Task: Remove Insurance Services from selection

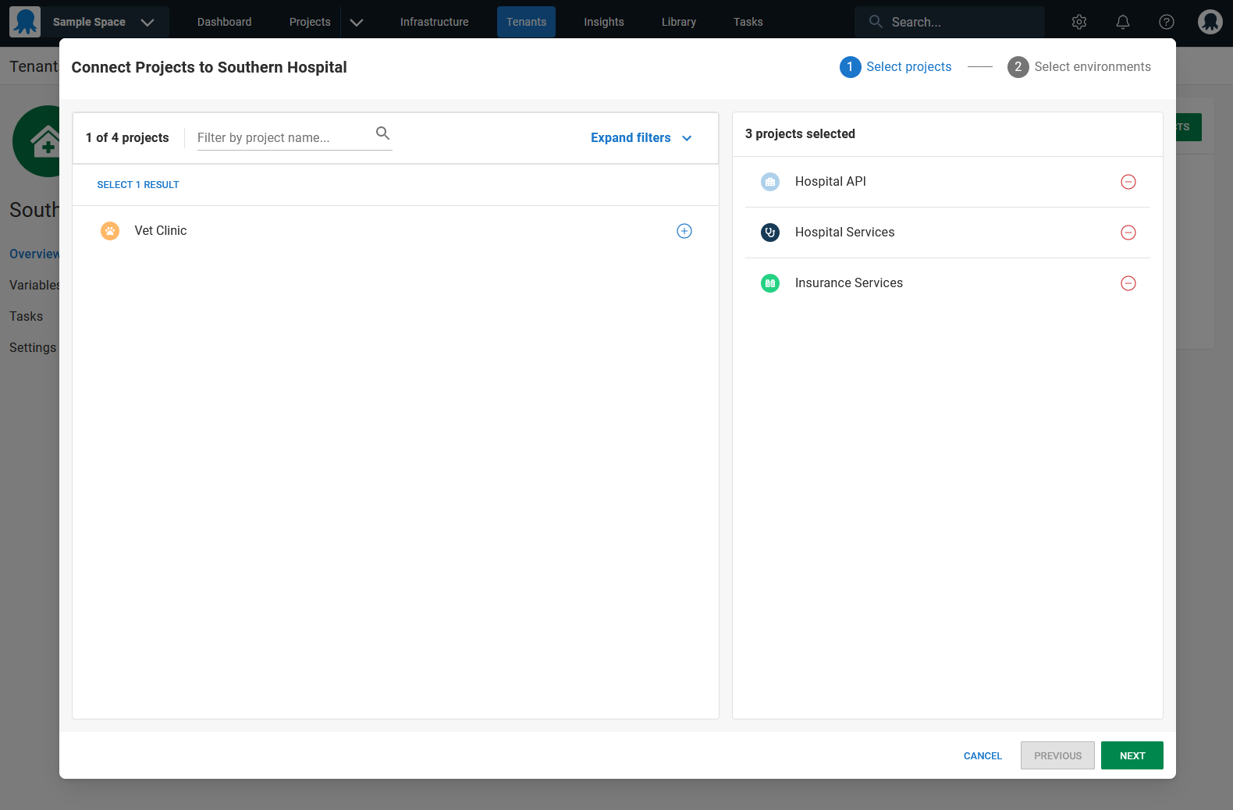Action: (1128, 283)
